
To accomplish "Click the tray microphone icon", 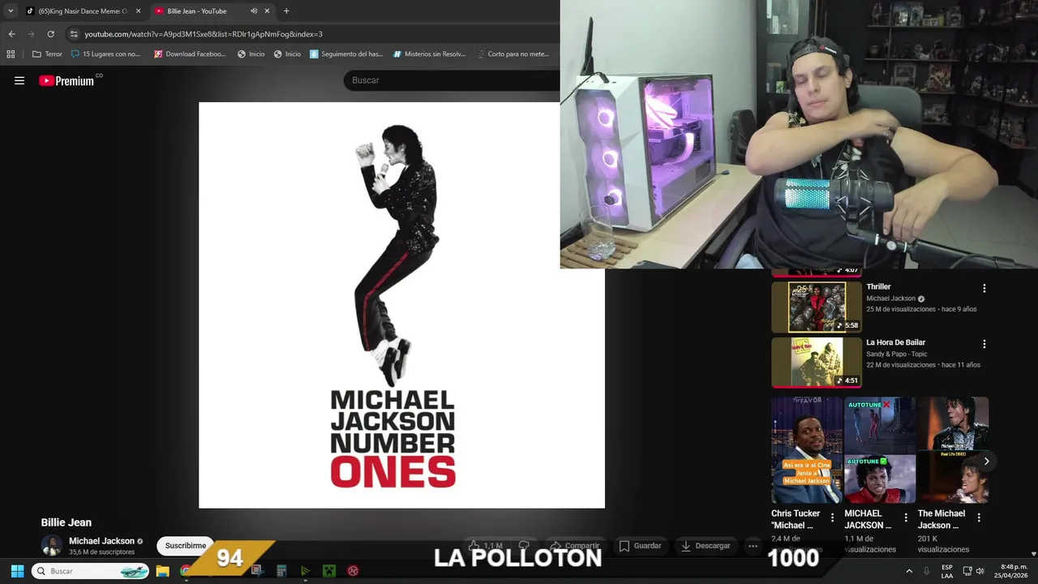I will (x=927, y=571).
